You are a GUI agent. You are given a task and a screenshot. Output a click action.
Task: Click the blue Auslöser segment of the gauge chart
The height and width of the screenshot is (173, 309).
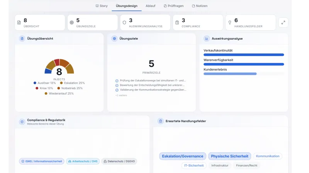[48, 71]
